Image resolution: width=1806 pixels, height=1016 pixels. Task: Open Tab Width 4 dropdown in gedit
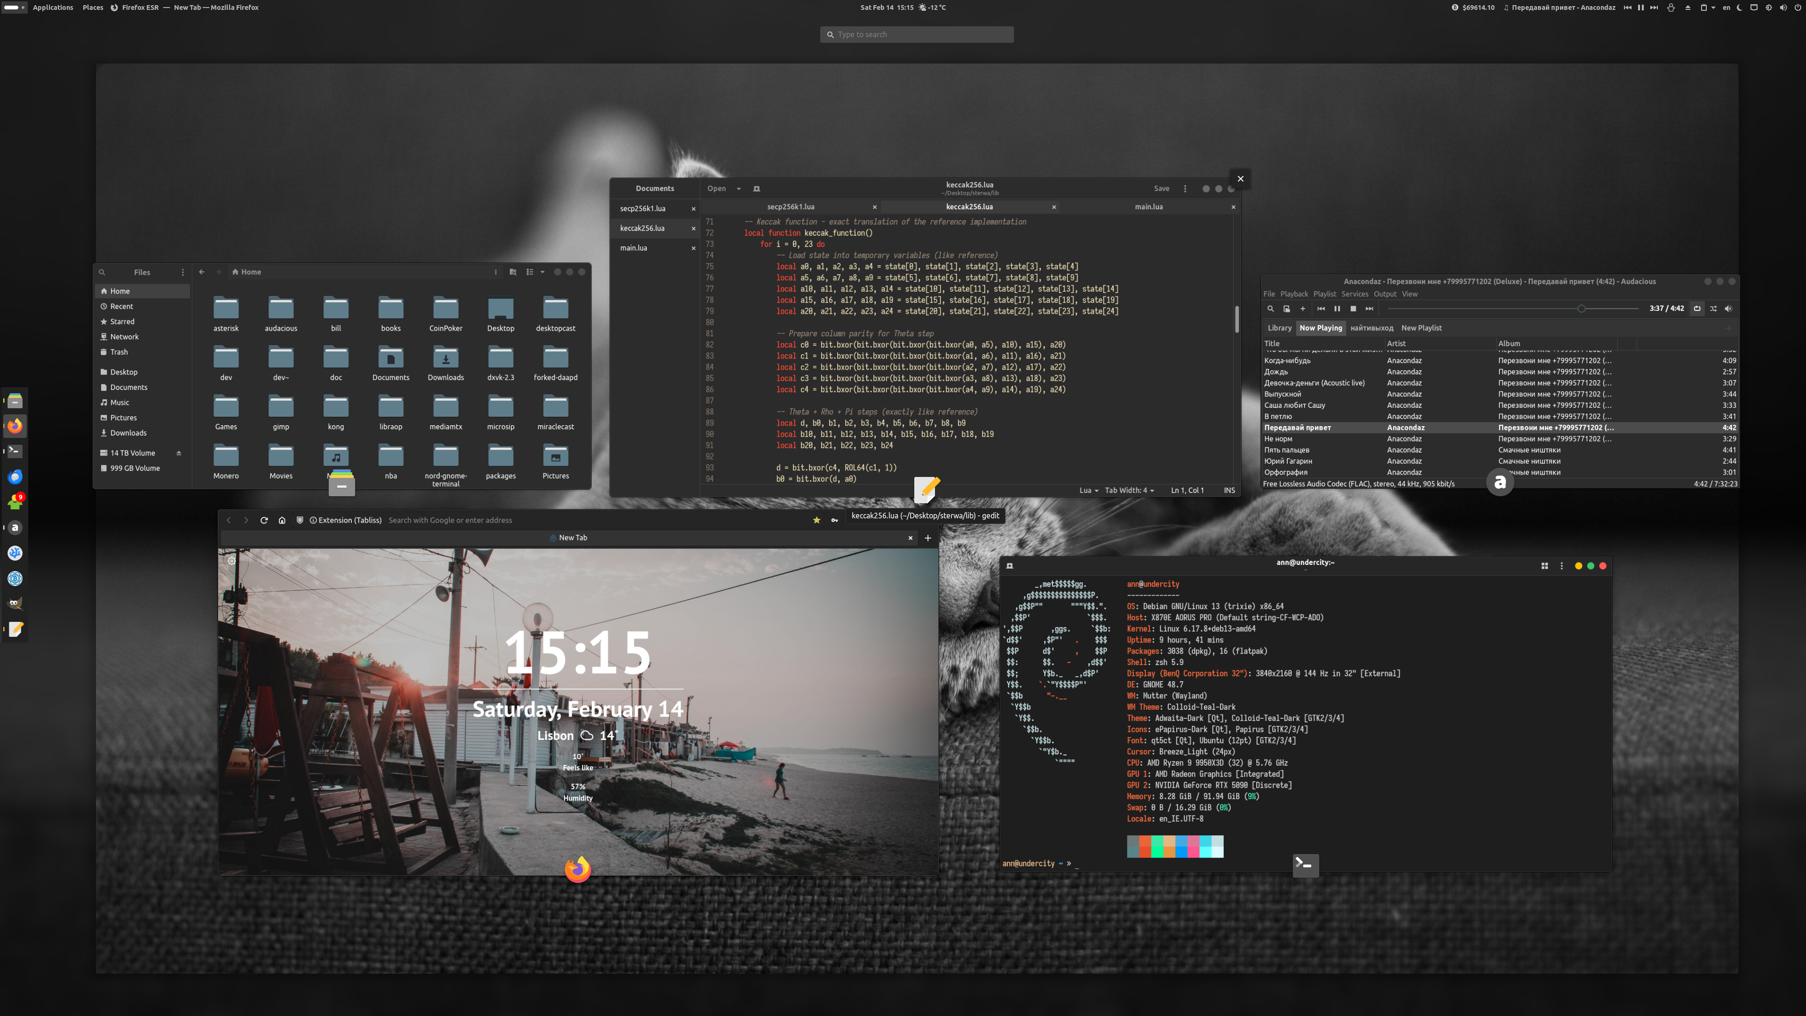1129,490
